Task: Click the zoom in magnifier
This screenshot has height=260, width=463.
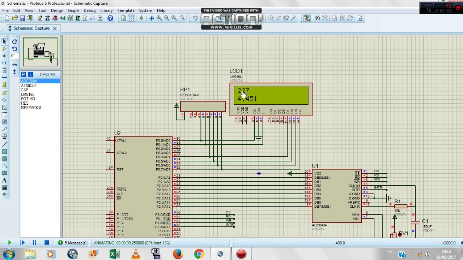Action: pos(159,18)
